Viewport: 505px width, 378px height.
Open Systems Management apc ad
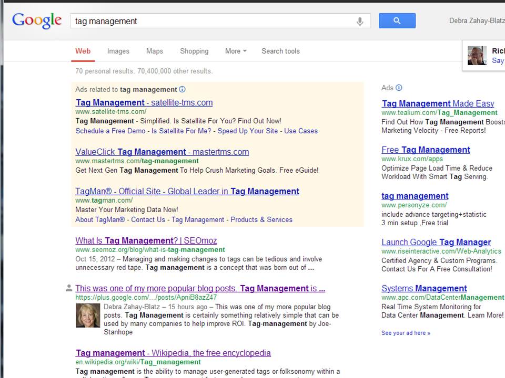(x=424, y=288)
